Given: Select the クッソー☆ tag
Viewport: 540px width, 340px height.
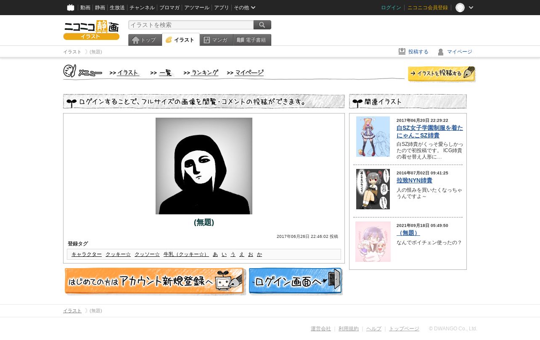Looking at the screenshot, I should pos(147,254).
